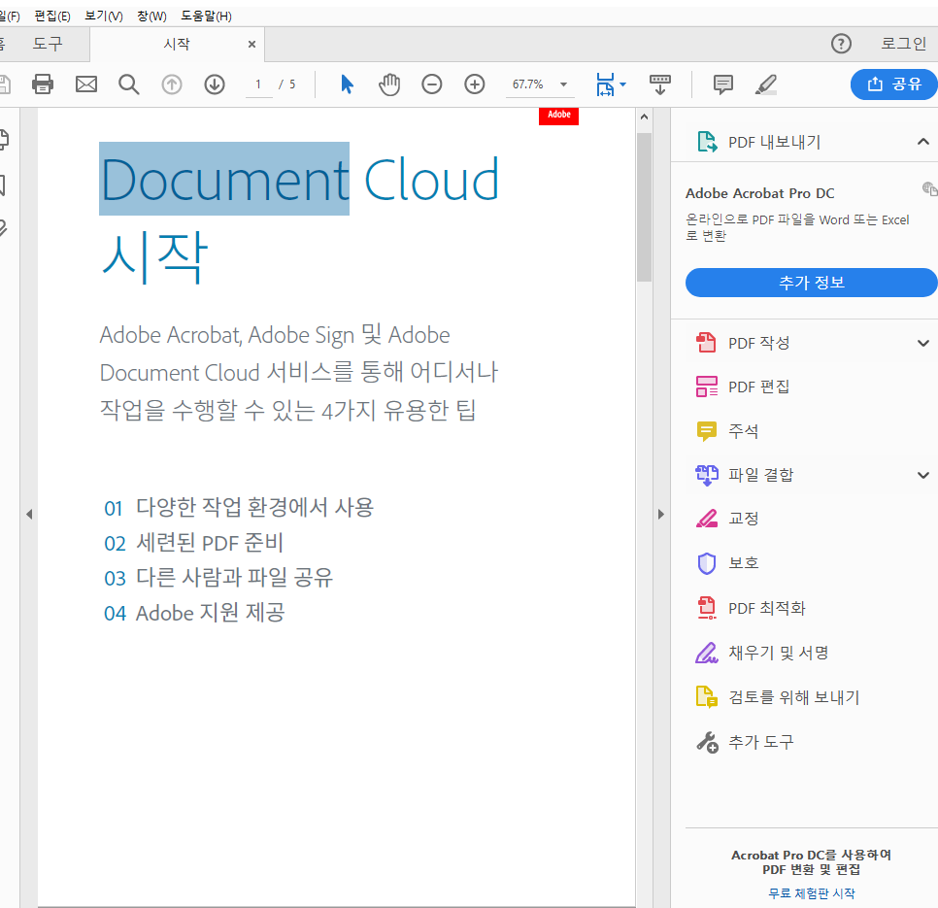The height and width of the screenshot is (908, 938).
Task: Click the Print icon in toolbar
Action: click(43, 84)
